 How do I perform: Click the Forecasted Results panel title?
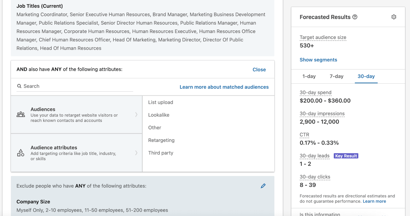(x=325, y=17)
